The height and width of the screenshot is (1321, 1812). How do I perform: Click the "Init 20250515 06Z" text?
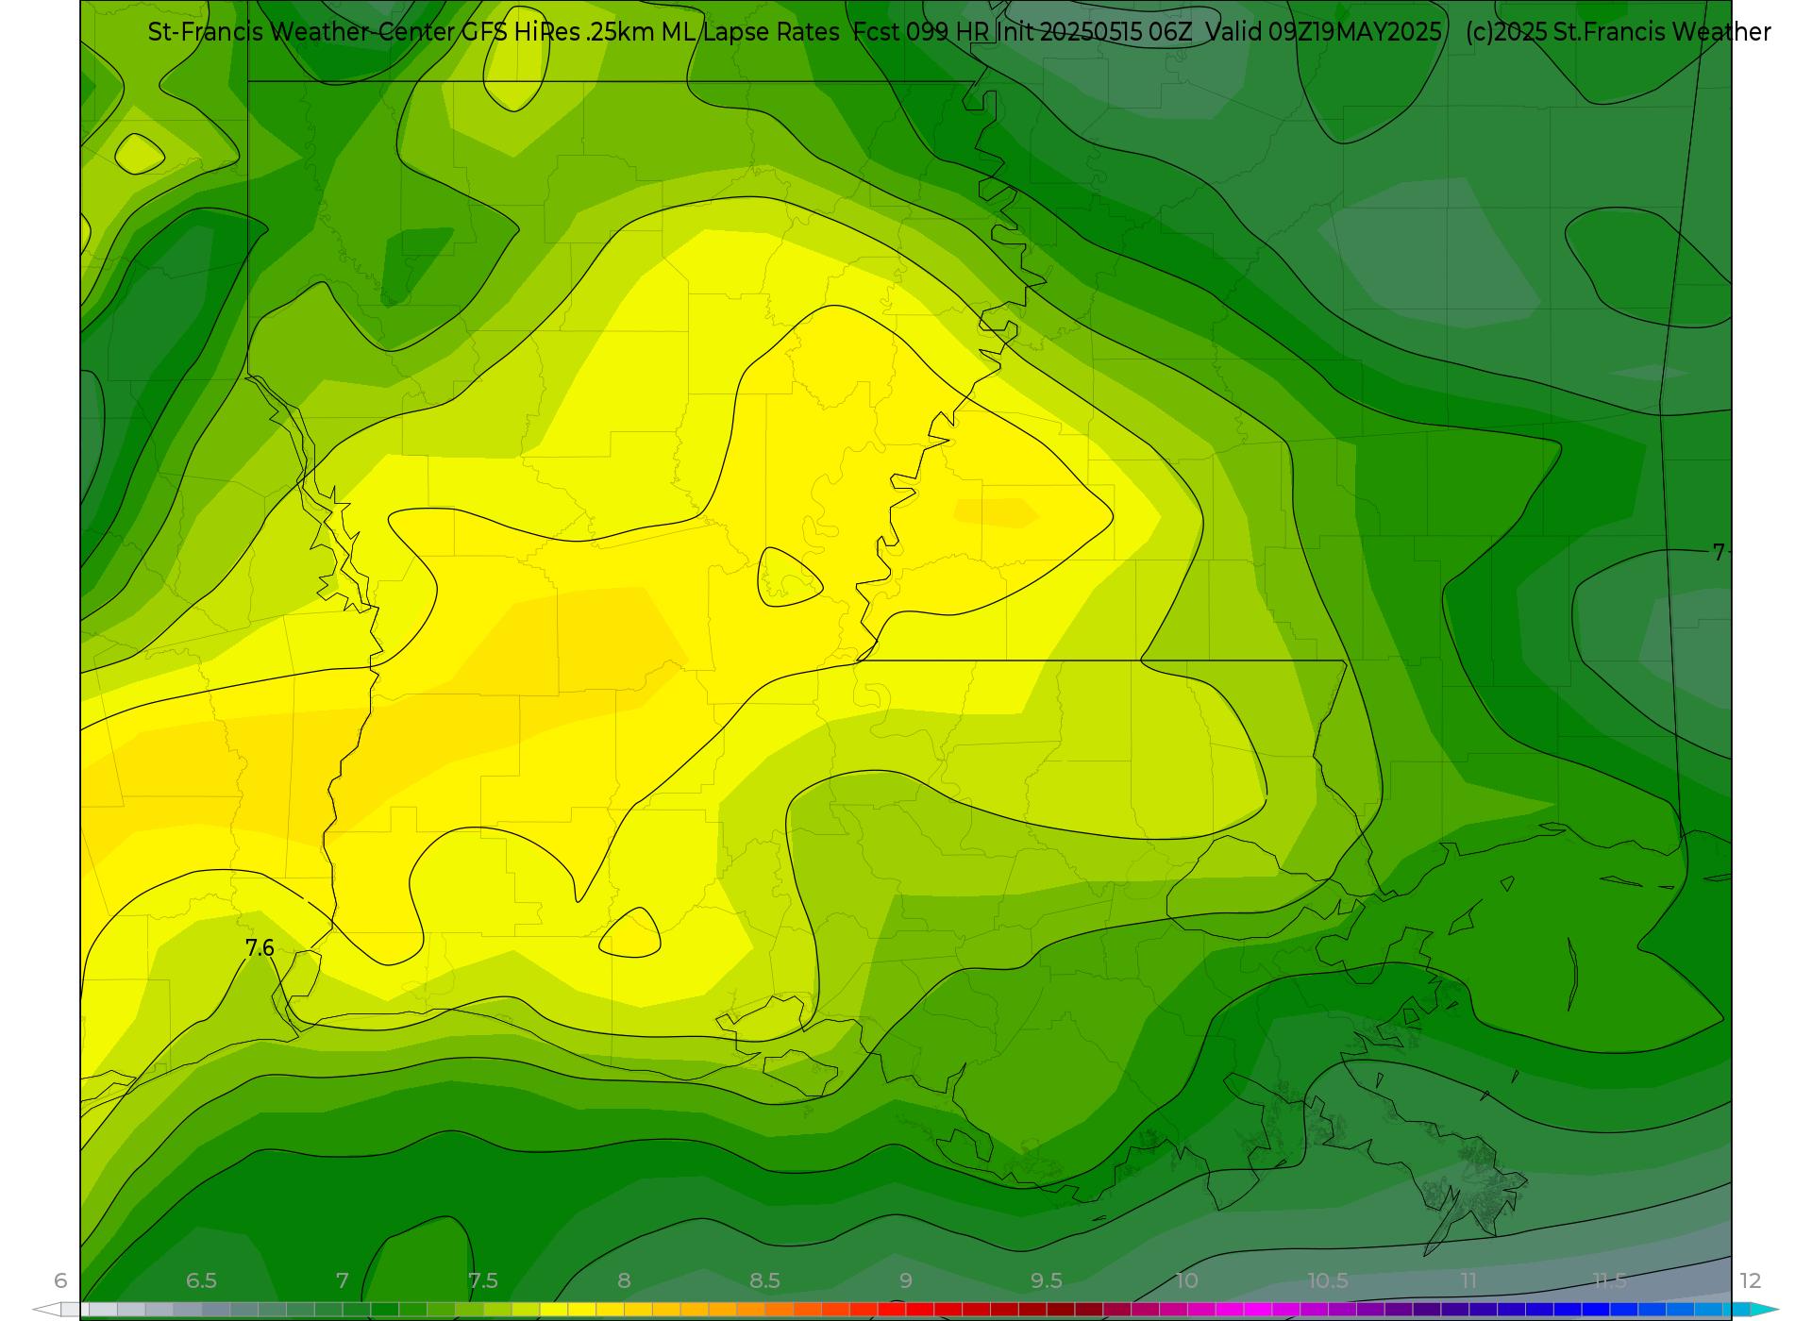click(x=1094, y=32)
